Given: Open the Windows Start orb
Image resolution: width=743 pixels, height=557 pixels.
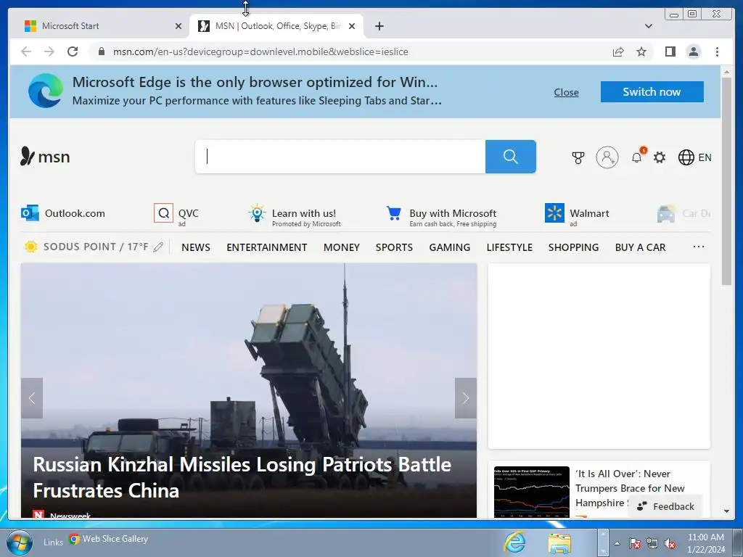Looking at the screenshot, I should [x=20, y=542].
